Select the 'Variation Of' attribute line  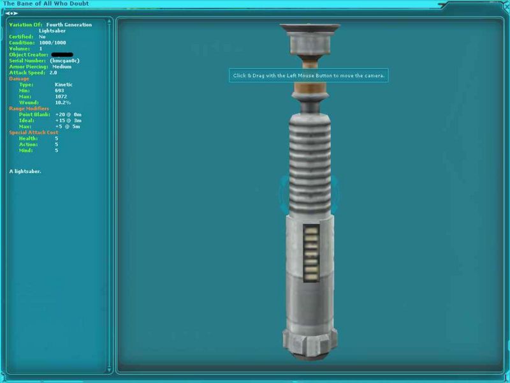pos(50,25)
